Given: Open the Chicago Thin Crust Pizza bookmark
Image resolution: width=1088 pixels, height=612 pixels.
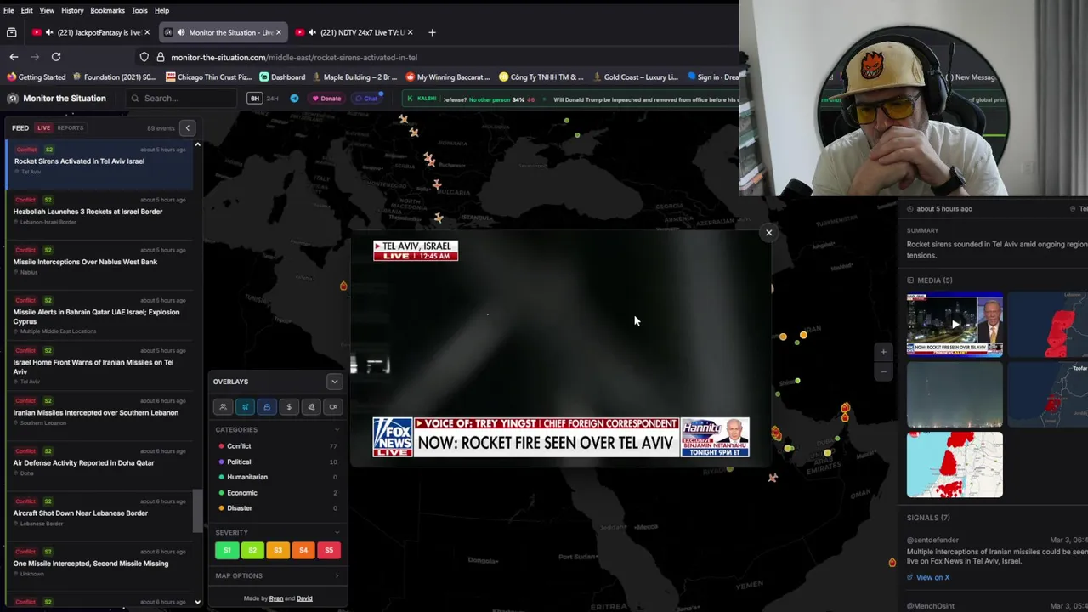Looking at the screenshot, I should (x=209, y=76).
